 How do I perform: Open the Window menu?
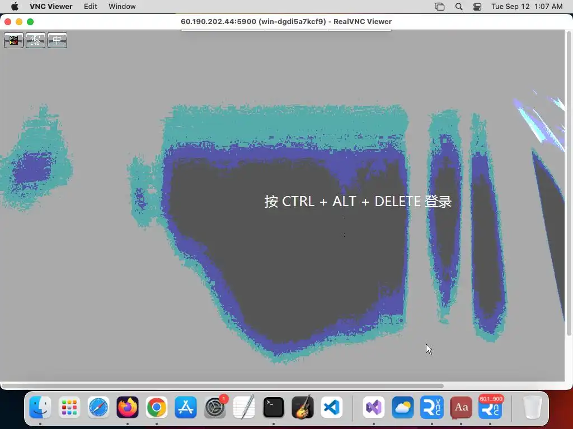(122, 7)
